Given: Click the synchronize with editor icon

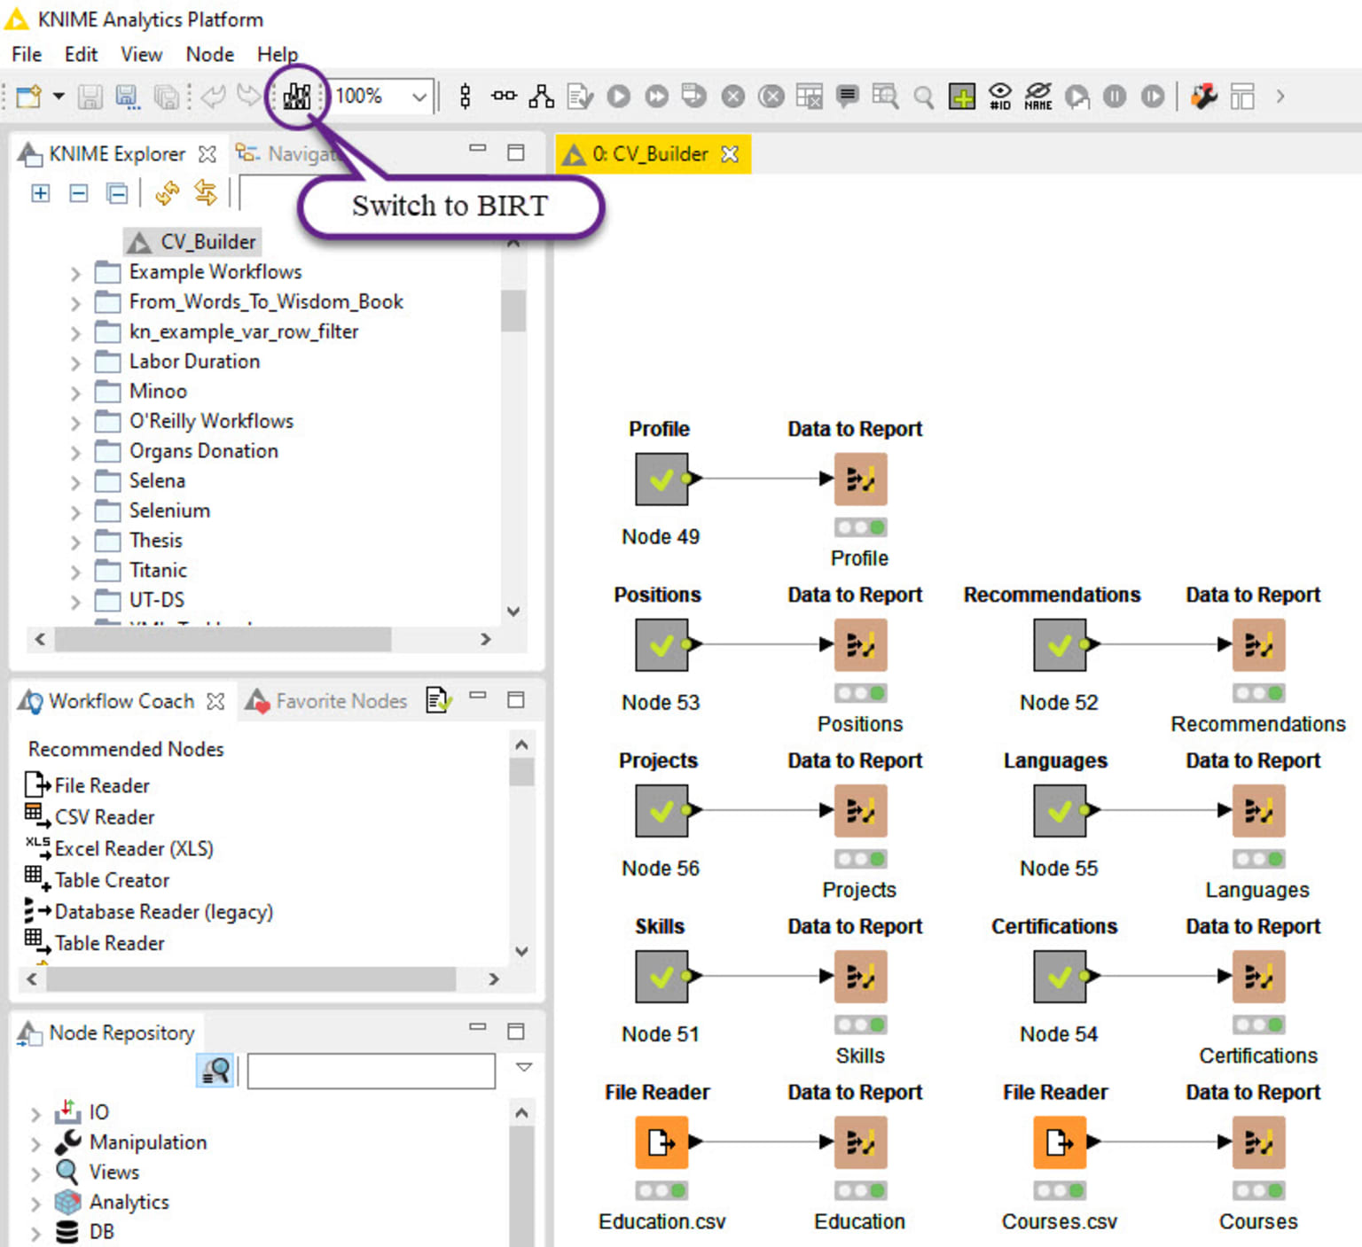Looking at the screenshot, I should pos(206,193).
